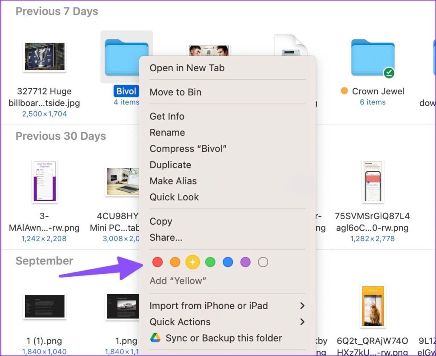436x356 pixels.
Task: Select the purple tag swatch
Action: [x=245, y=262]
